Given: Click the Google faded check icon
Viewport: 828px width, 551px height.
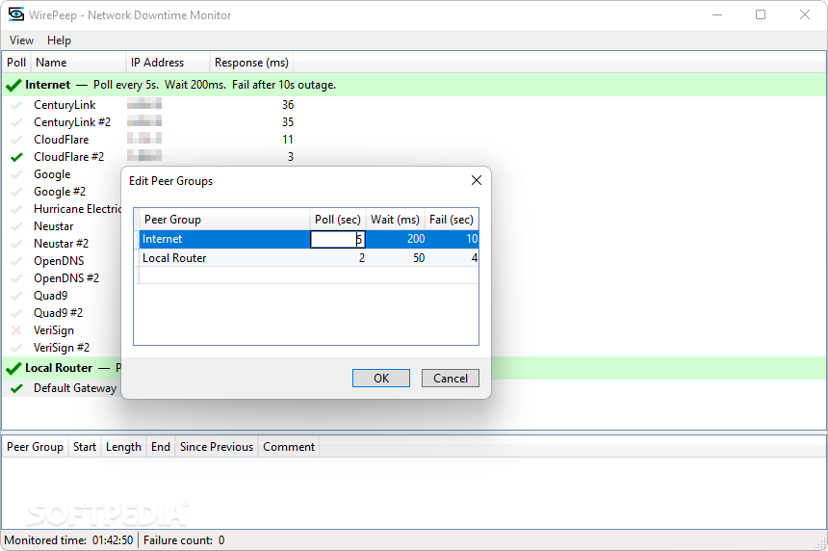Looking at the screenshot, I should click(17, 174).
